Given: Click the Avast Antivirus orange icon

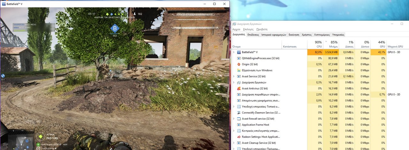Looking at the screenshot, I should tap(239, 89).
